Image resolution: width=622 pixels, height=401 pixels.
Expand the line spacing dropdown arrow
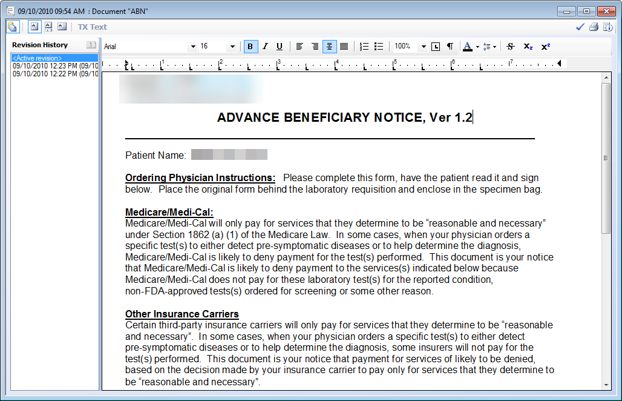point(495,47)
